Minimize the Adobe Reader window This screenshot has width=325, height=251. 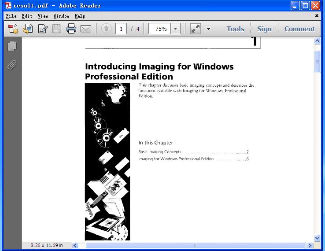pos(295,5)
